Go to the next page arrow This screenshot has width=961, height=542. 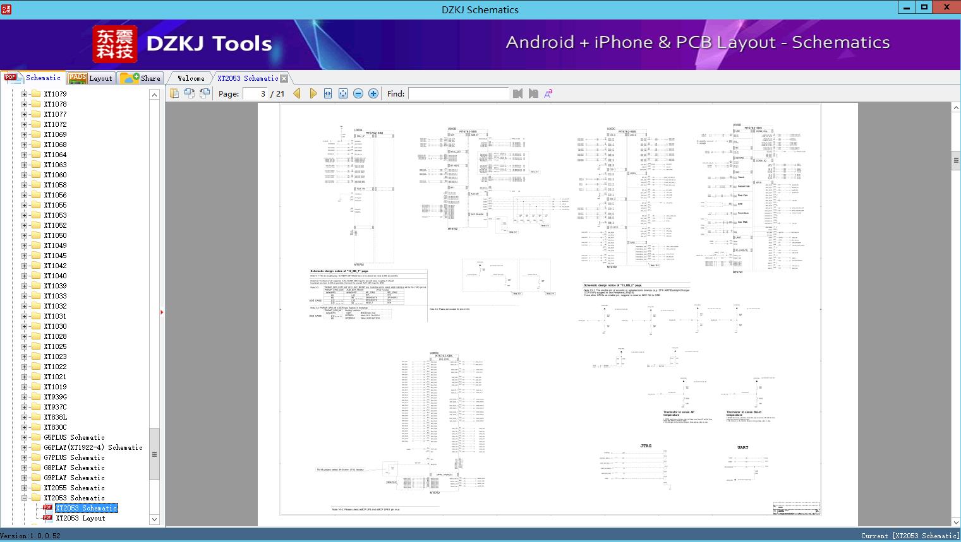[x=313, y=93]
